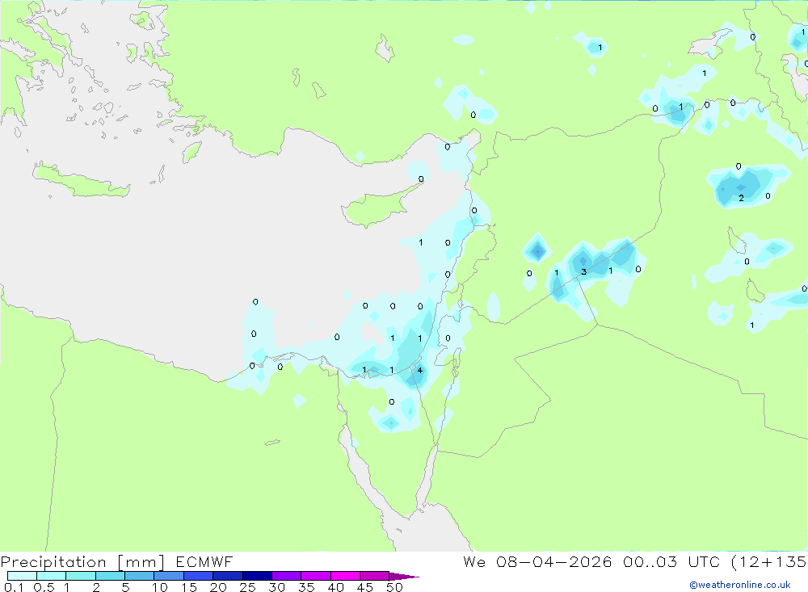Click the '40' legend scale label
Viewport: 808px width, 592px height.
[335, 587]
